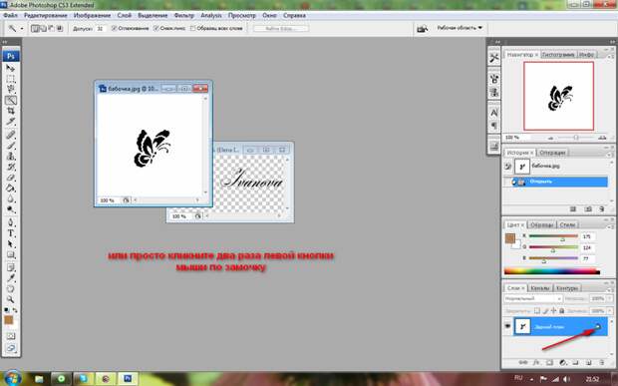Image resolution: width=618 pixels, height=386 pixels.
Task: Choose the Horizontal Type tool
Action: click(x=11, y=233)
